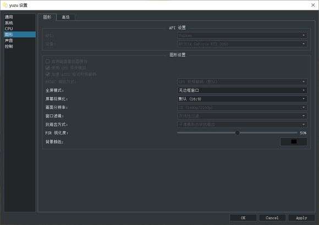Screen dimensions: 319x225
Task: Click the FSR 锐化度 sharpness slider handle
Action: pos(237,133)
